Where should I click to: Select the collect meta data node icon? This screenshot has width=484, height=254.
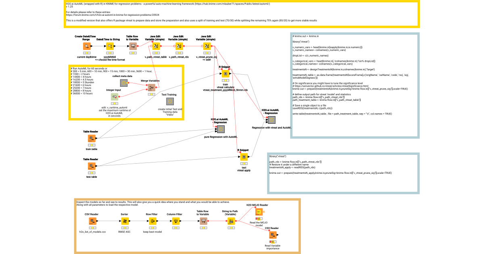(125, 83)
